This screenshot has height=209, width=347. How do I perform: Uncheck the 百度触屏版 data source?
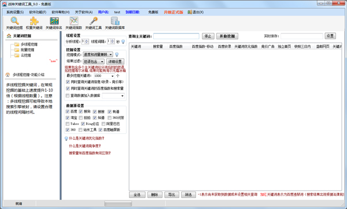click(101, 130)
